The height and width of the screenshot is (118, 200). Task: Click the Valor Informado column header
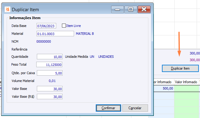186,82
